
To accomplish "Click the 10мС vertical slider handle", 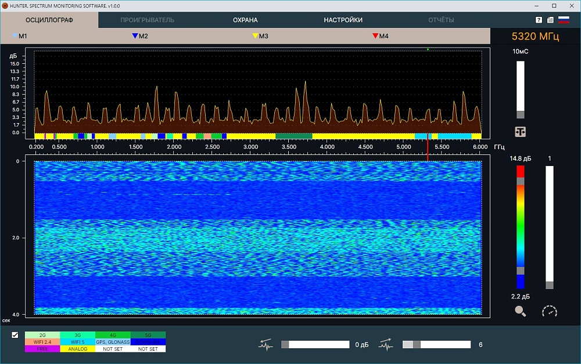I will 520,114.
